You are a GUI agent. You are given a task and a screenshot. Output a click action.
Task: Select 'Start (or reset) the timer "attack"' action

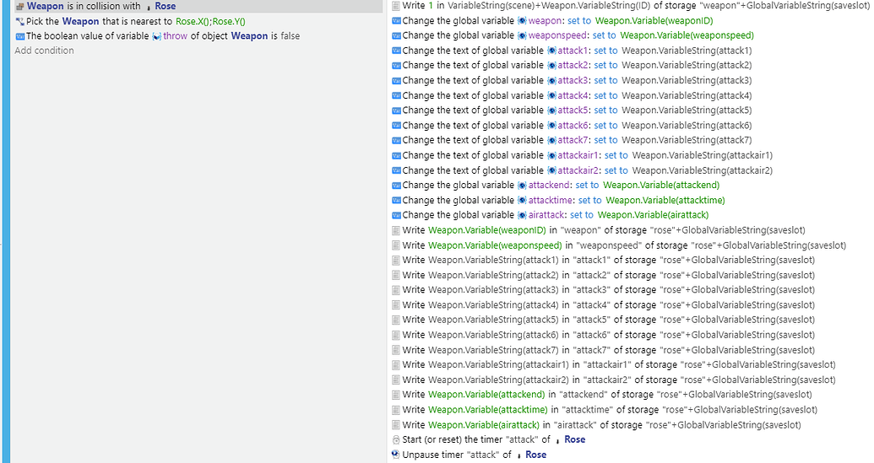tap(489, 439)
